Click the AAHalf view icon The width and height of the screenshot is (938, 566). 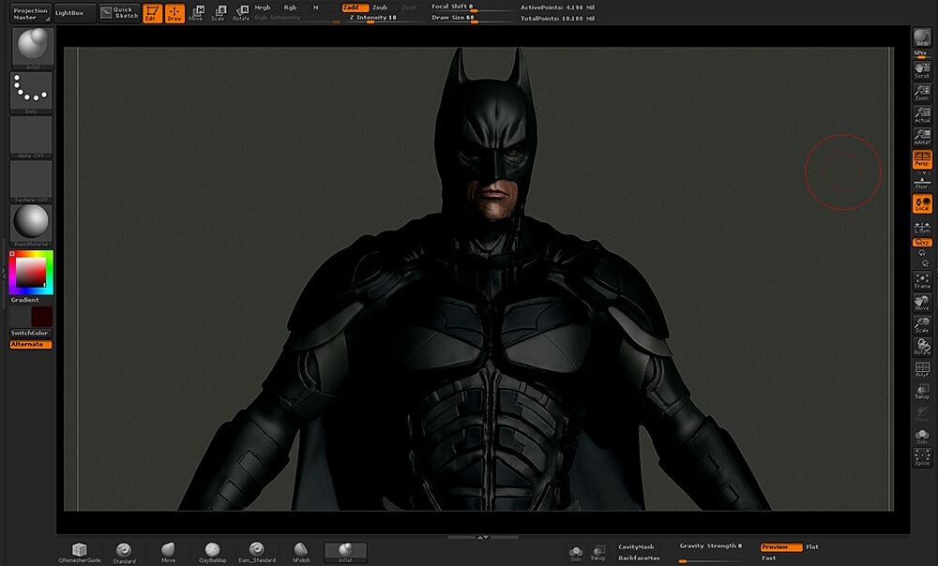tap(922, 137)
